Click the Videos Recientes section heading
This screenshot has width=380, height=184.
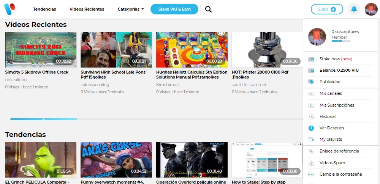tap(36, 24)
